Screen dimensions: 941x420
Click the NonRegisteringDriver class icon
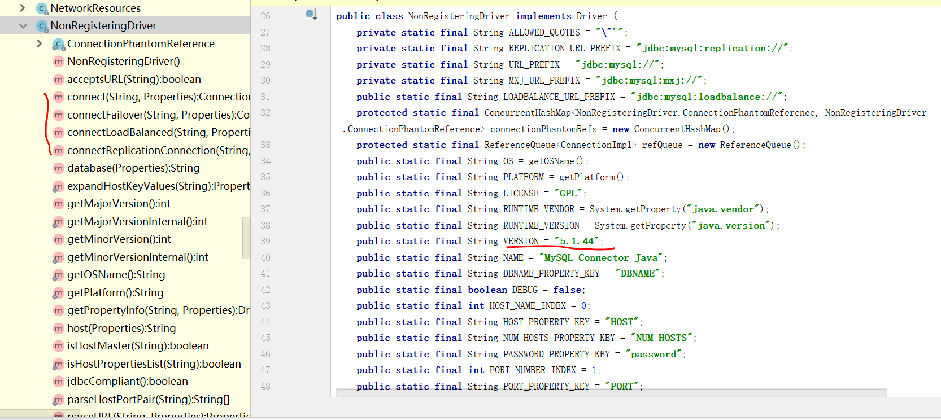42,26
